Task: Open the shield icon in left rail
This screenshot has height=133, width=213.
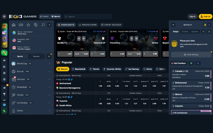Action: 4,39
